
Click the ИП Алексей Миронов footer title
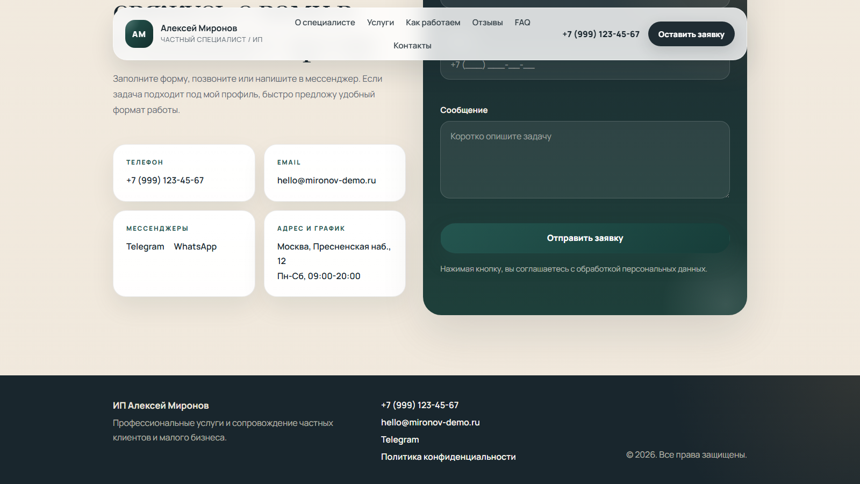pos(161,405)
